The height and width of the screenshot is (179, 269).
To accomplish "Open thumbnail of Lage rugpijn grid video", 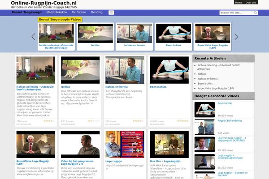I will (x=125, y=145).
